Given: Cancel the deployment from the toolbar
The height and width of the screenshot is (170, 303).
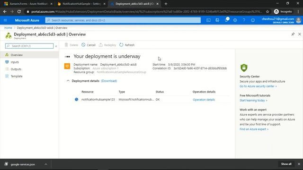Looking at the screenshot, I should (x=89, y=45).
